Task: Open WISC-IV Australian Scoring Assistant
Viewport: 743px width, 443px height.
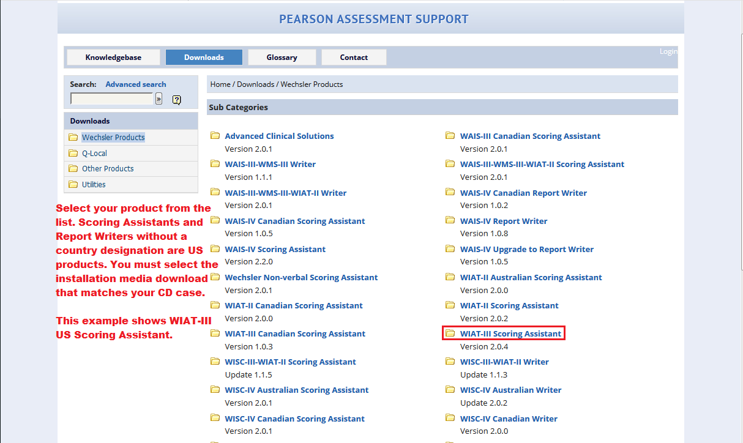Action: [x=297, y=390]
